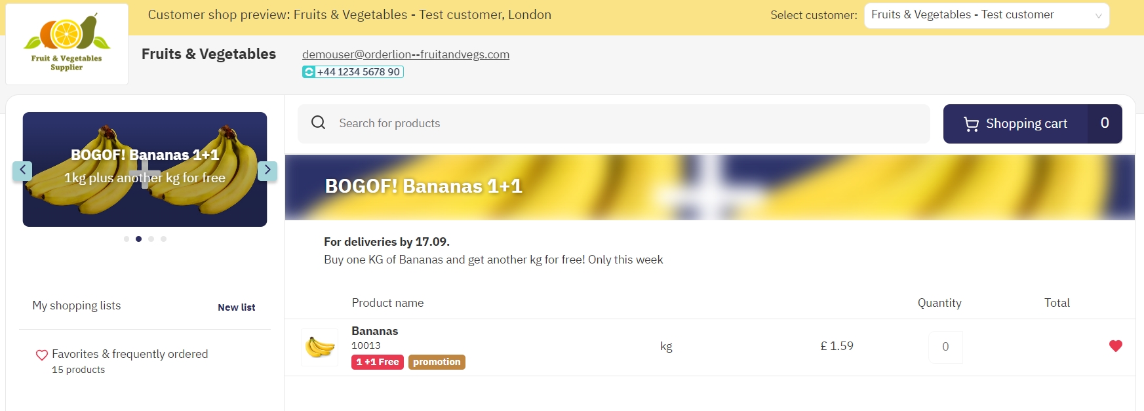Open Favorites & frequently ordered list
This screenshot has width=1144, height=411.
tap(130, 354)
